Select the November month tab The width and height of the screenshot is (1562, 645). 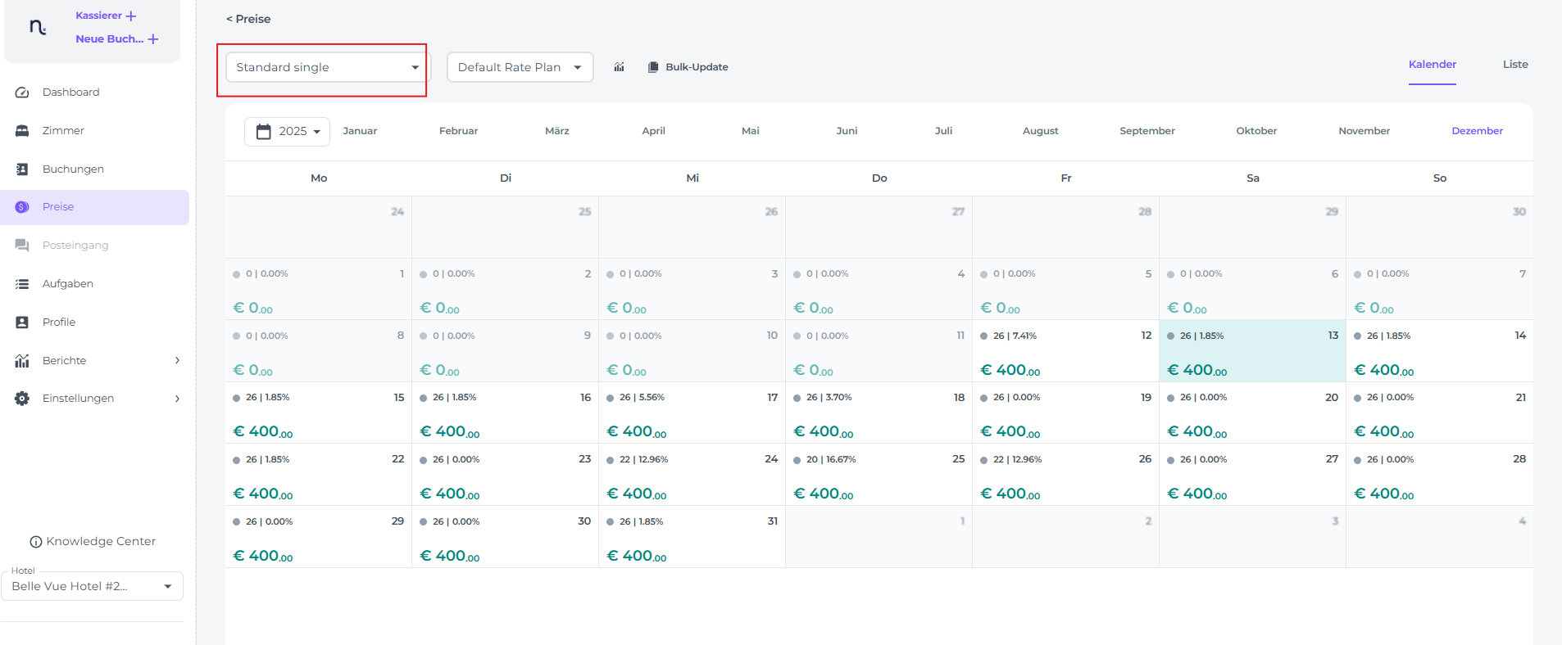point(1364,131)
